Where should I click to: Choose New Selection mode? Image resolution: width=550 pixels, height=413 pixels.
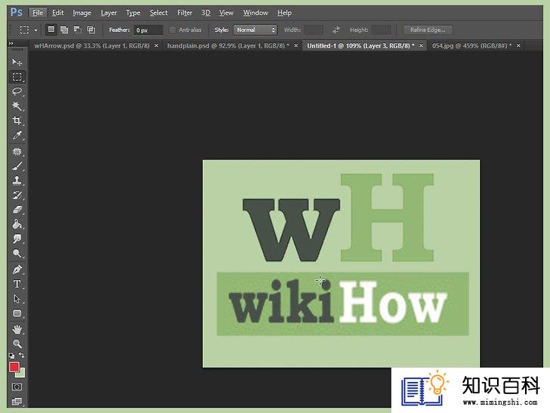pyautogui.click(x=51, y=29)
